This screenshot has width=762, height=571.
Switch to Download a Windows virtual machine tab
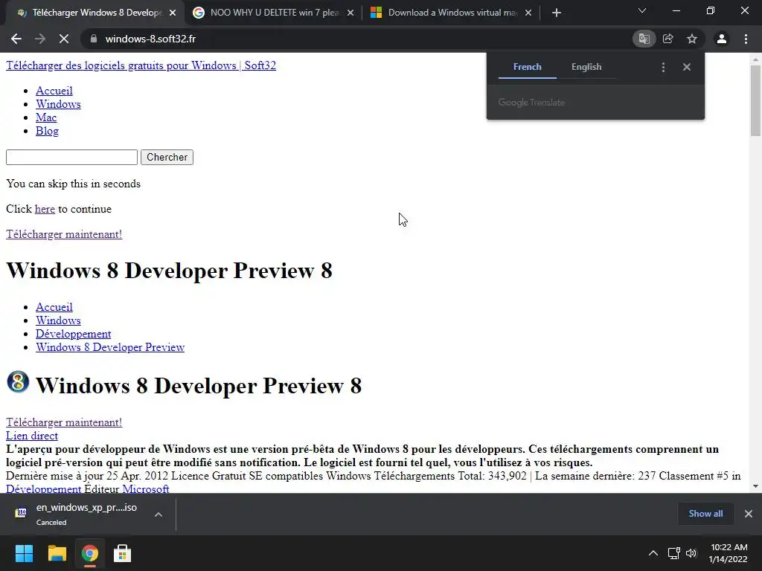tap(452, 13)
